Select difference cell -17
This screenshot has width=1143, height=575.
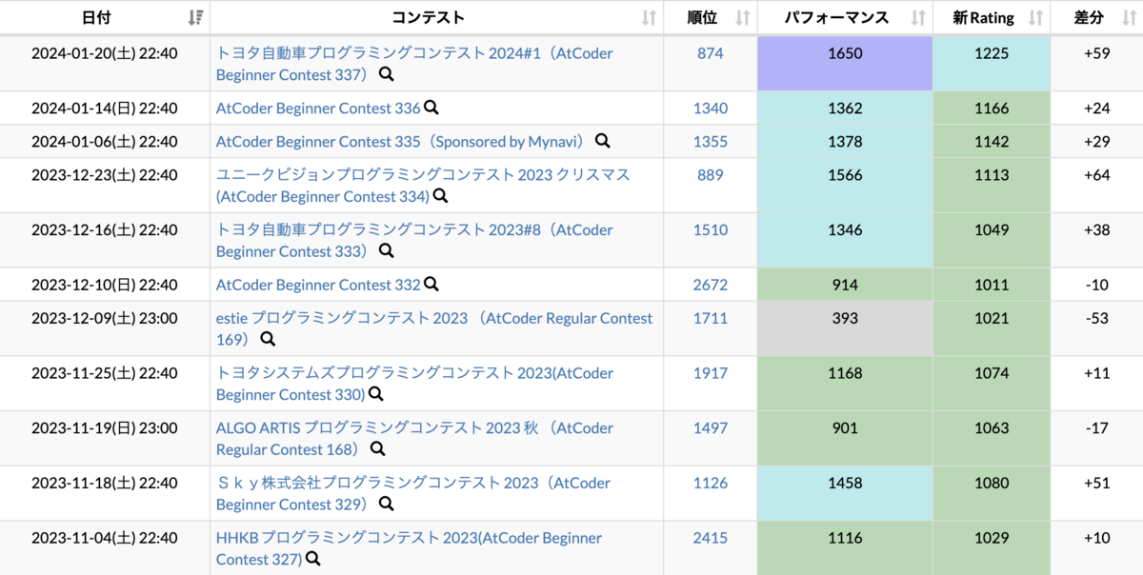point(1097,439)
